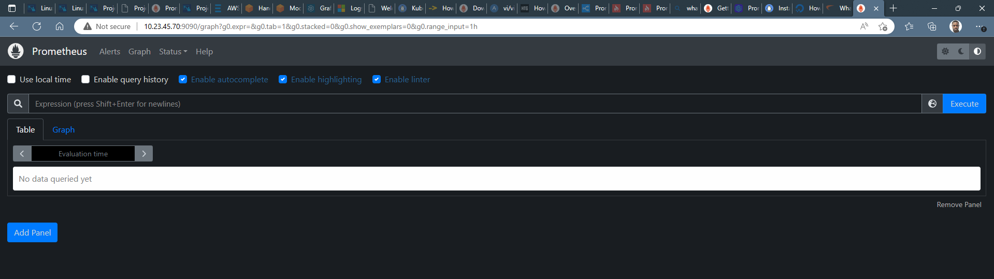Disable the Enable autocomplete checkbox

[x=183, y=79]
